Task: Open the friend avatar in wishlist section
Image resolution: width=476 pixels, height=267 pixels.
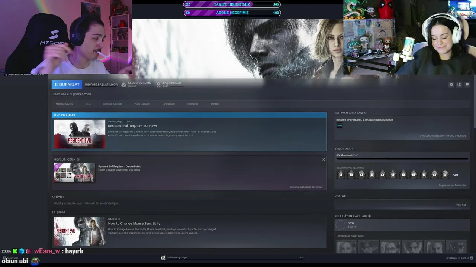Action: 340,125
